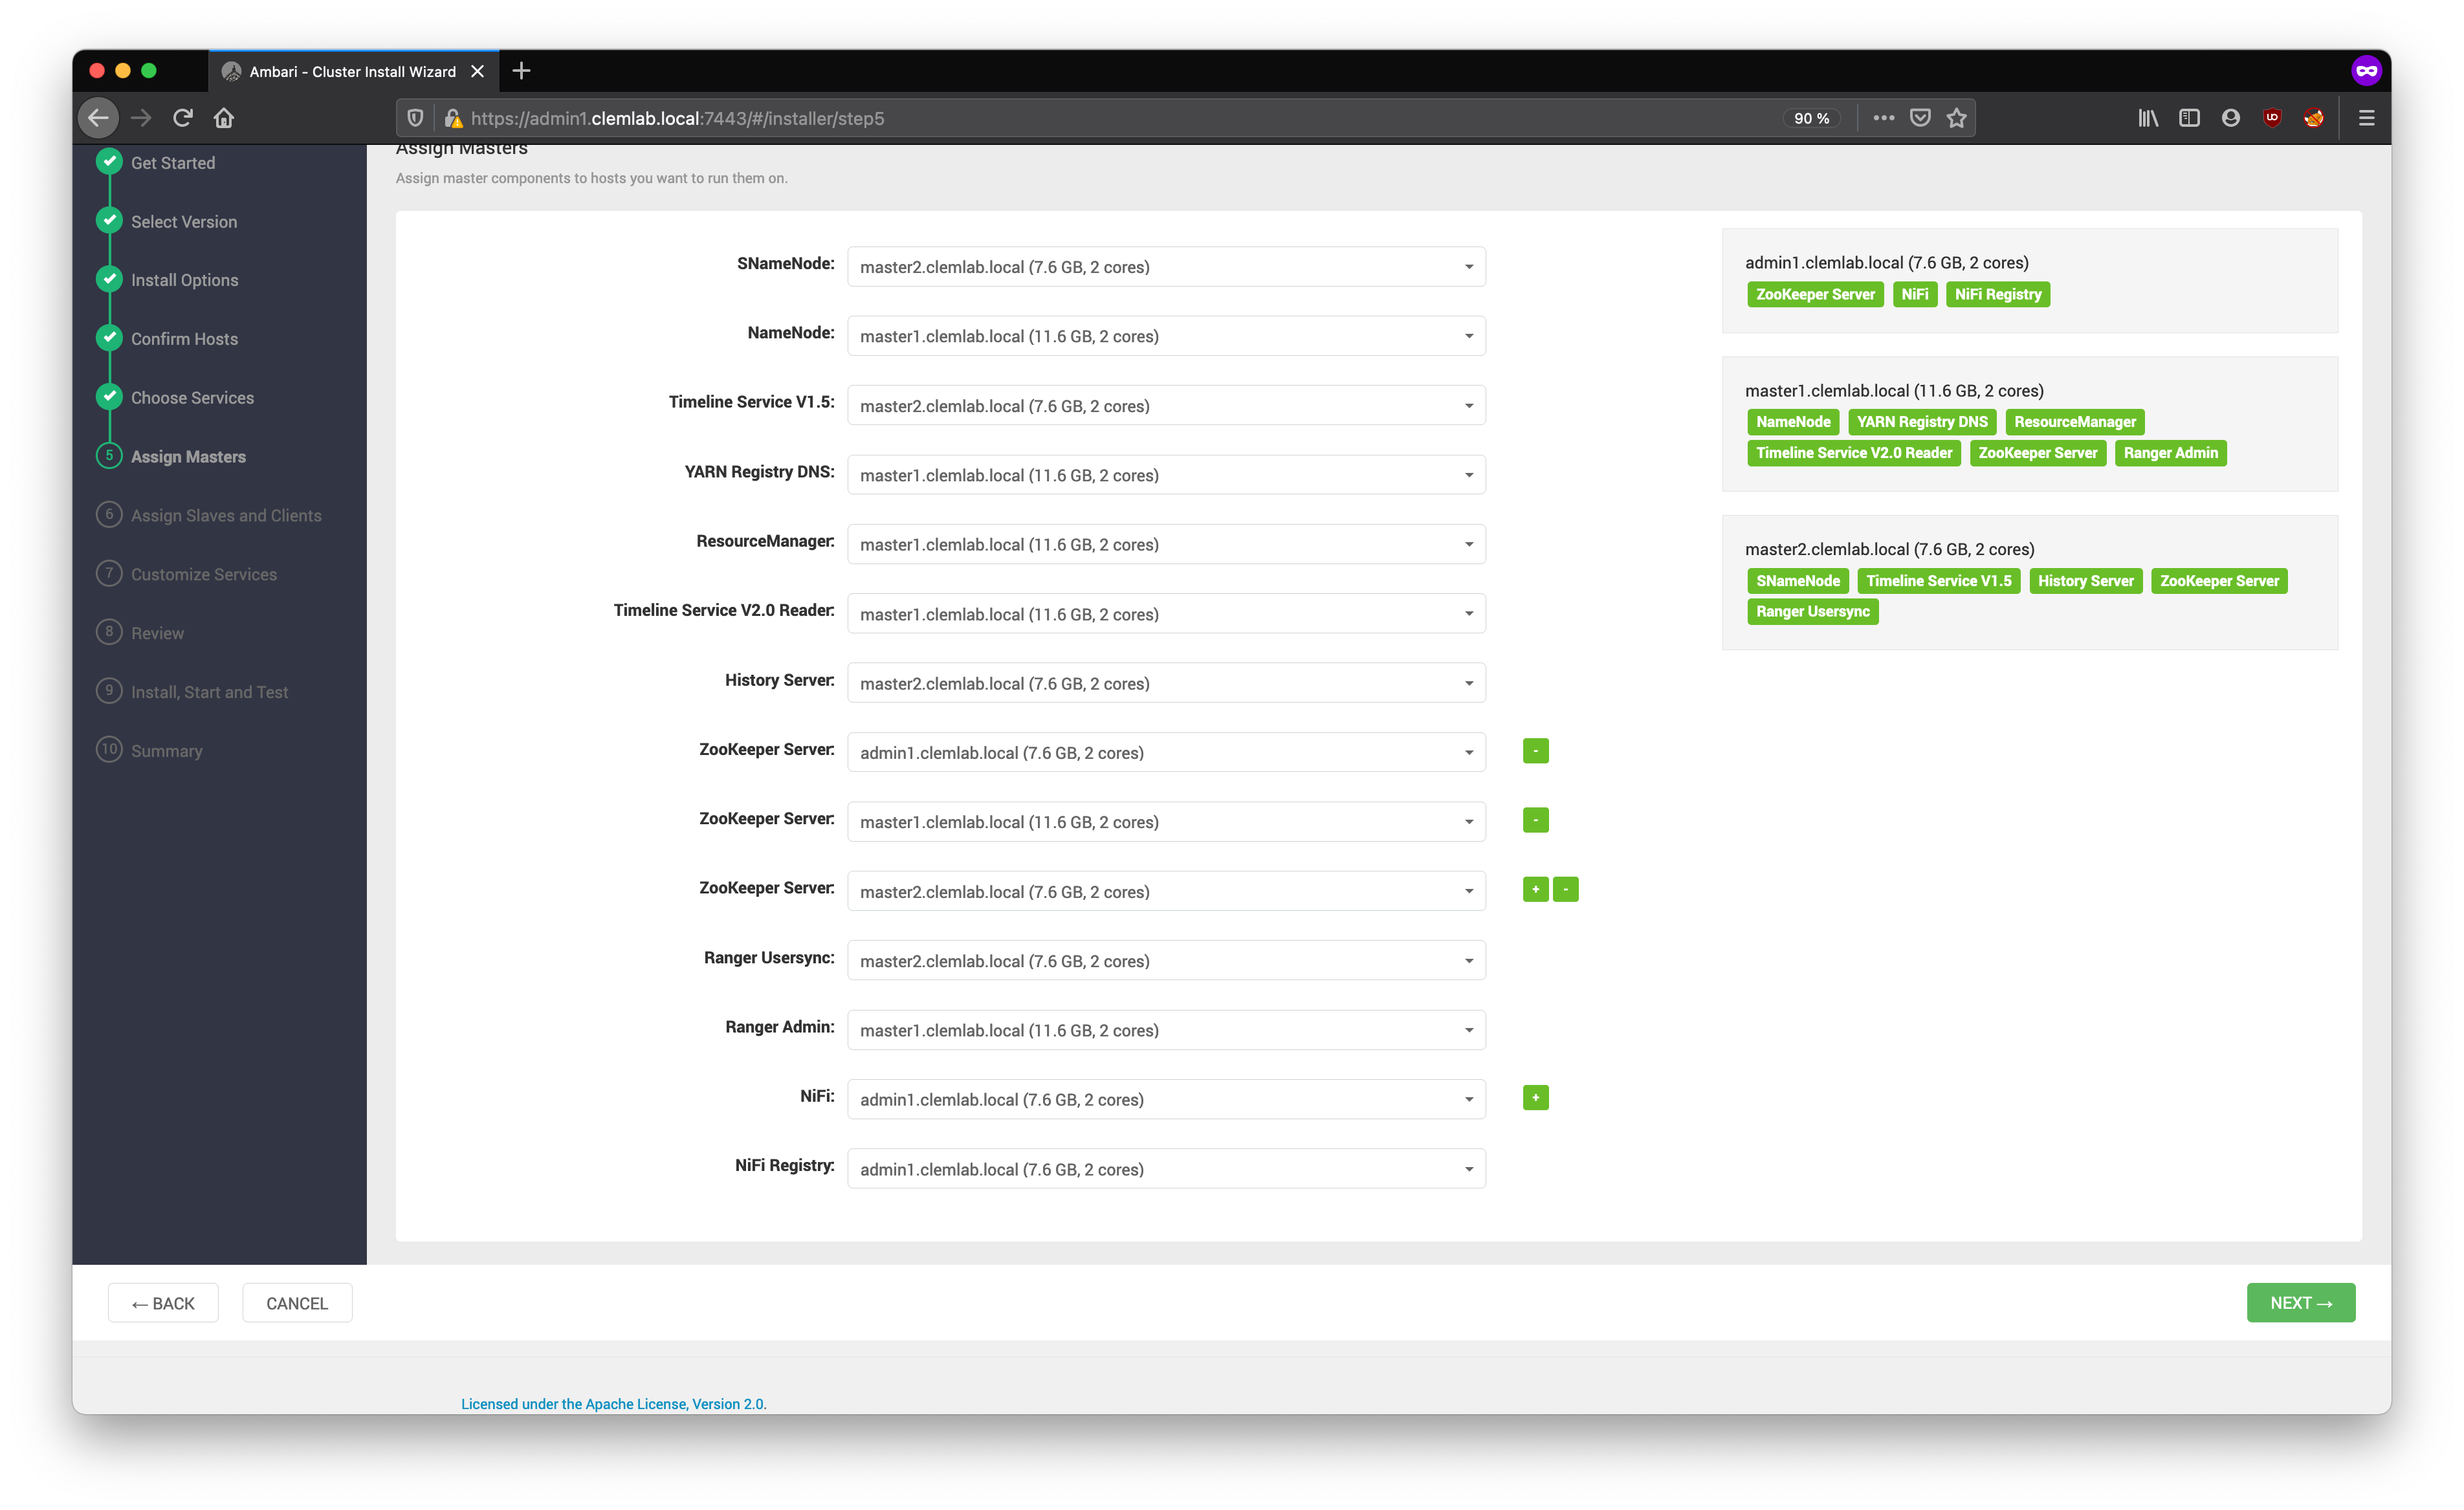Click the plus button next to NiFi
Image resolution: width=2464 pixels, height=1510 pixels.
1535,1097
